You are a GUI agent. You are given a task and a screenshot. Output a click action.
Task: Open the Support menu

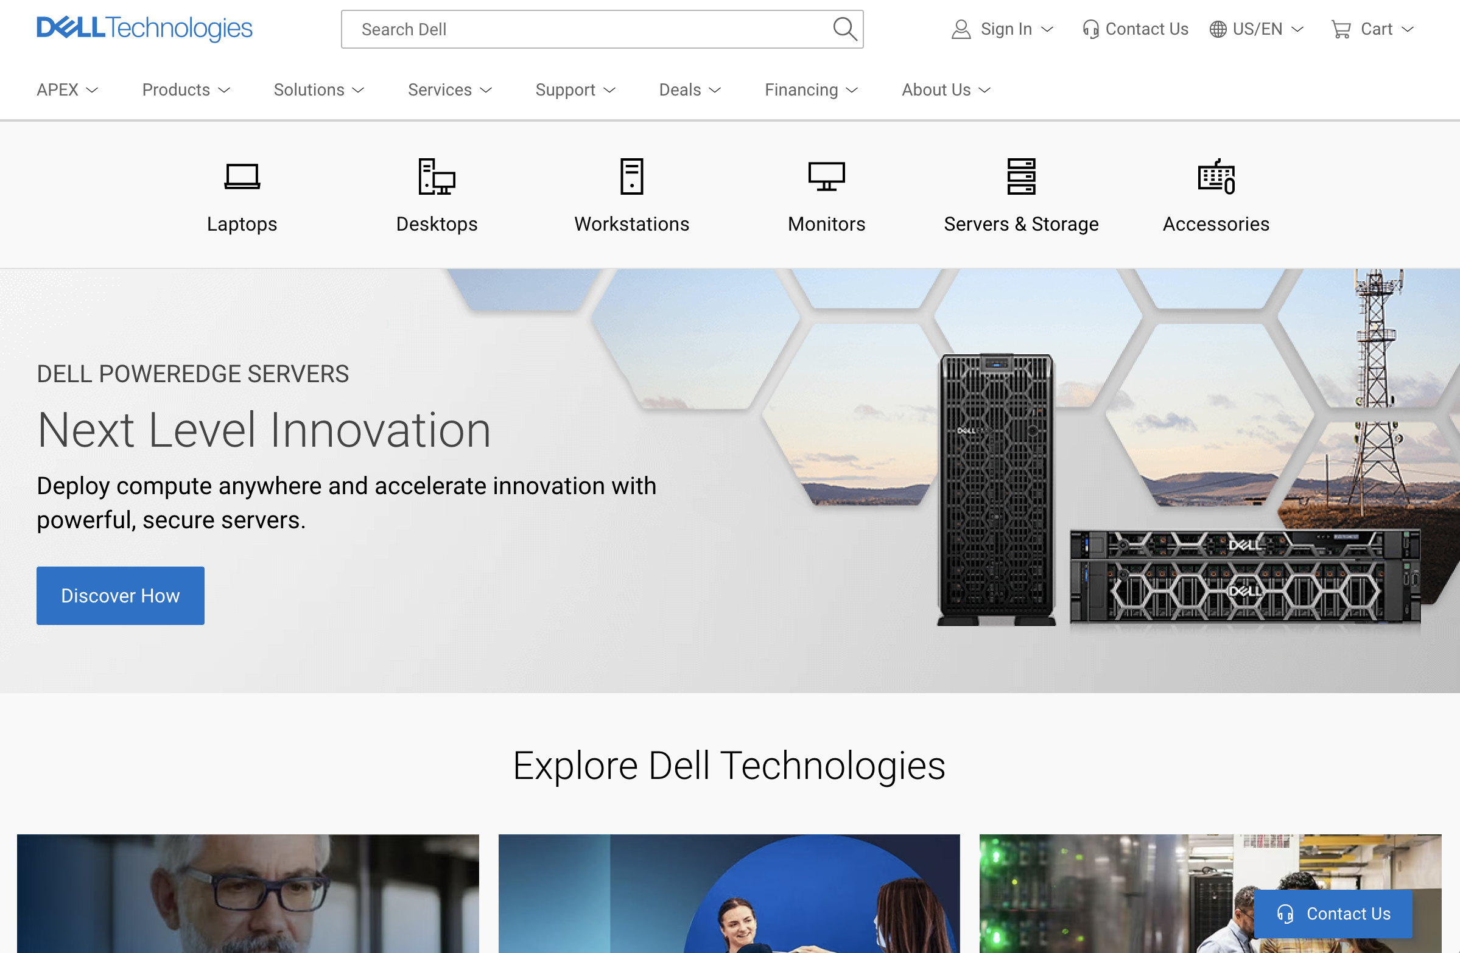coord(575,89)
